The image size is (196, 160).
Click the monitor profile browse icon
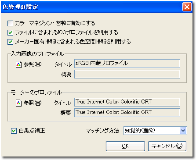point(18,103)
